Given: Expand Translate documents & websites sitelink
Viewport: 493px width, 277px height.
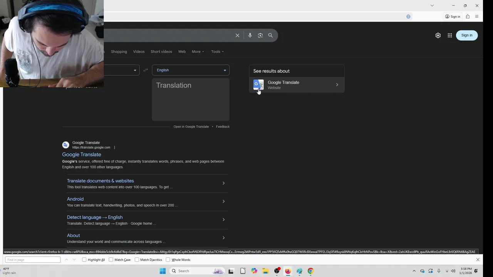Looking at the screenshot, I should tap(223, 183).
